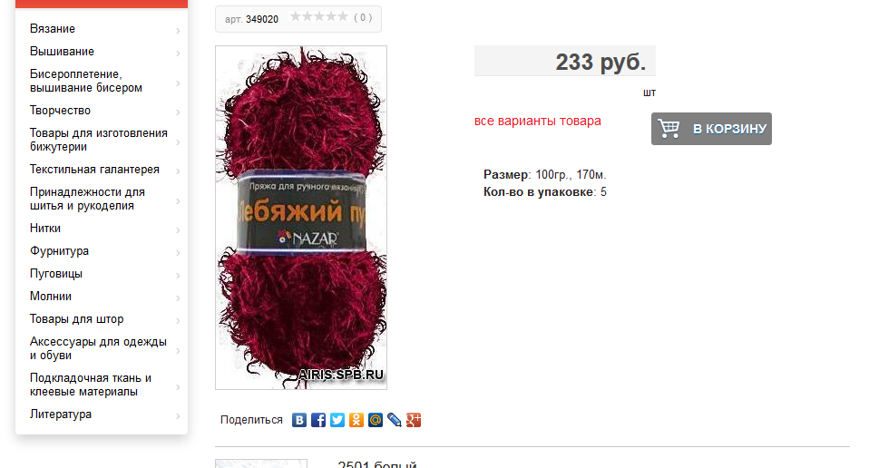Open Текстильная галантерея category
Screen dimensions: 869x468
pos(94,170)
